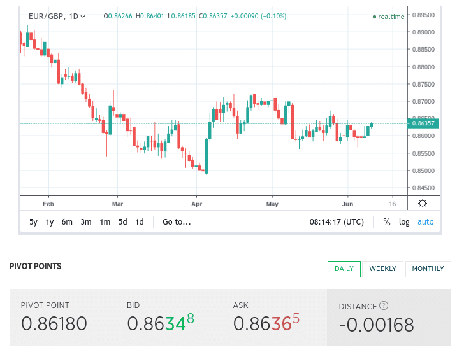Open the timezone menu showing 08:14:17 (UTC)

(x=337, y=222)
